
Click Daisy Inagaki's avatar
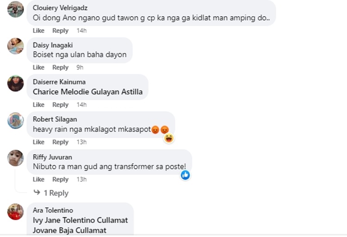click(x=16, y=46)
